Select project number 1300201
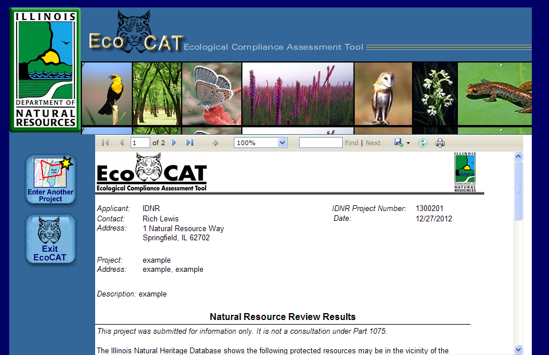The height and width of the screenshot is (355, 549). (x=429, y=208)
